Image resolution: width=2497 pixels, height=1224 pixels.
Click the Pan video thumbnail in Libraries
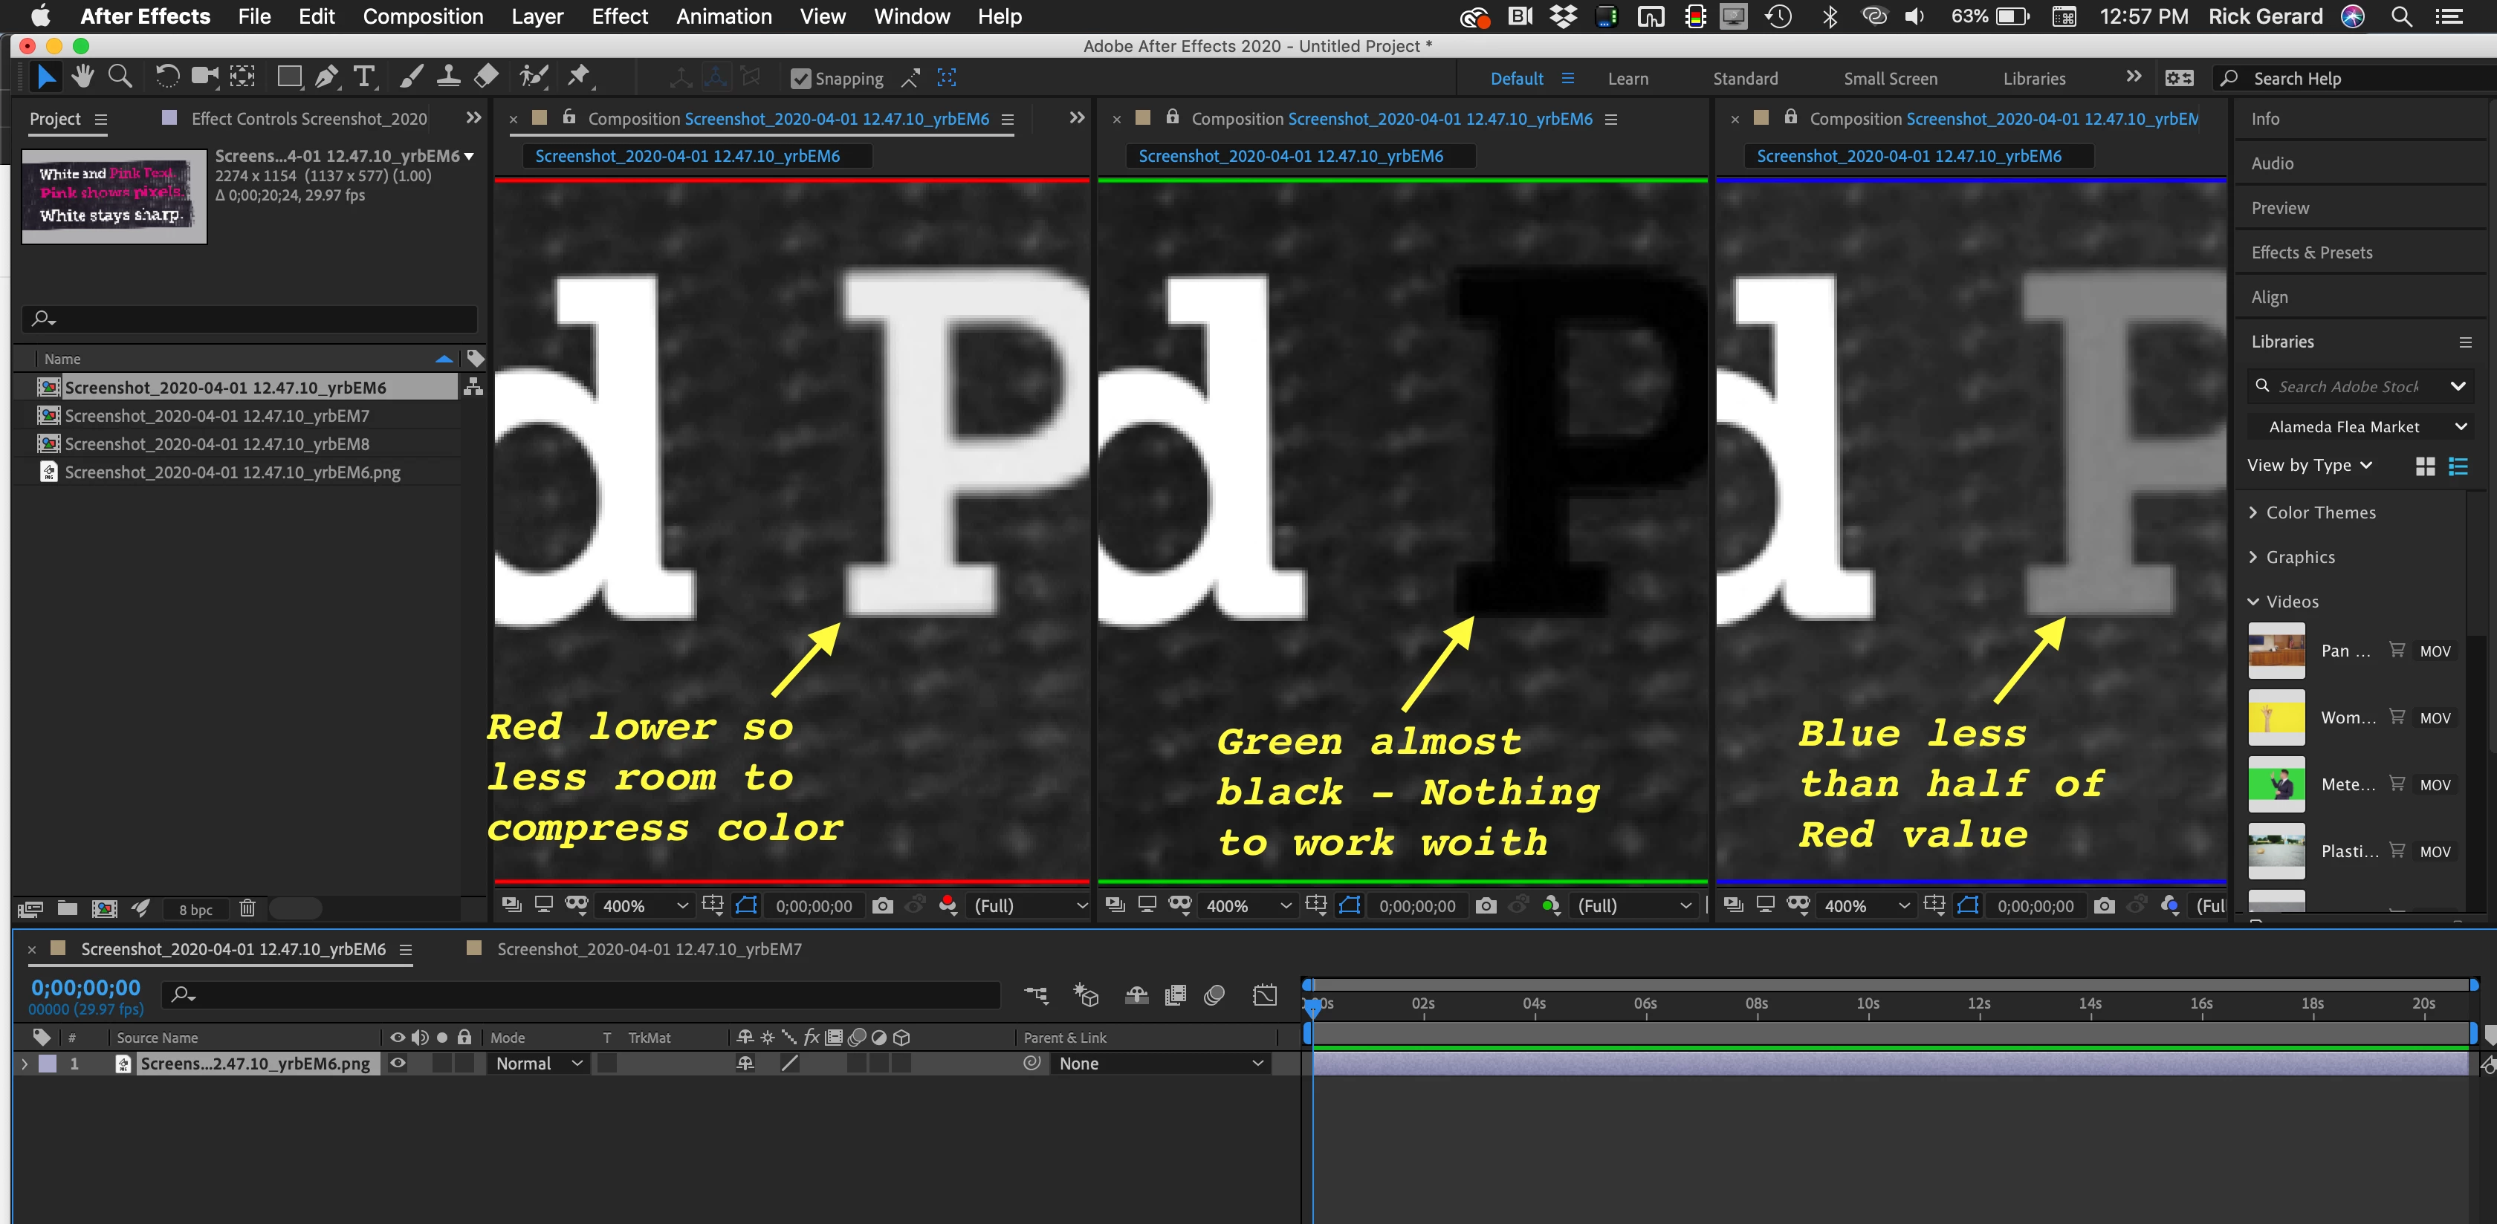pos(2276,651)
